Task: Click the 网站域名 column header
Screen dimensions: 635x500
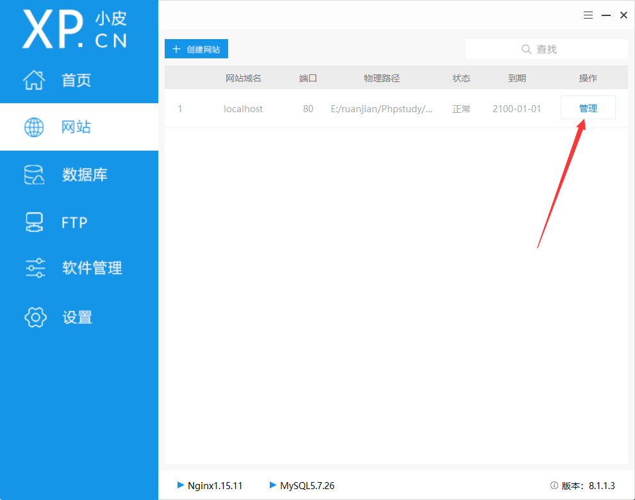Action: (x=243, y=78)
